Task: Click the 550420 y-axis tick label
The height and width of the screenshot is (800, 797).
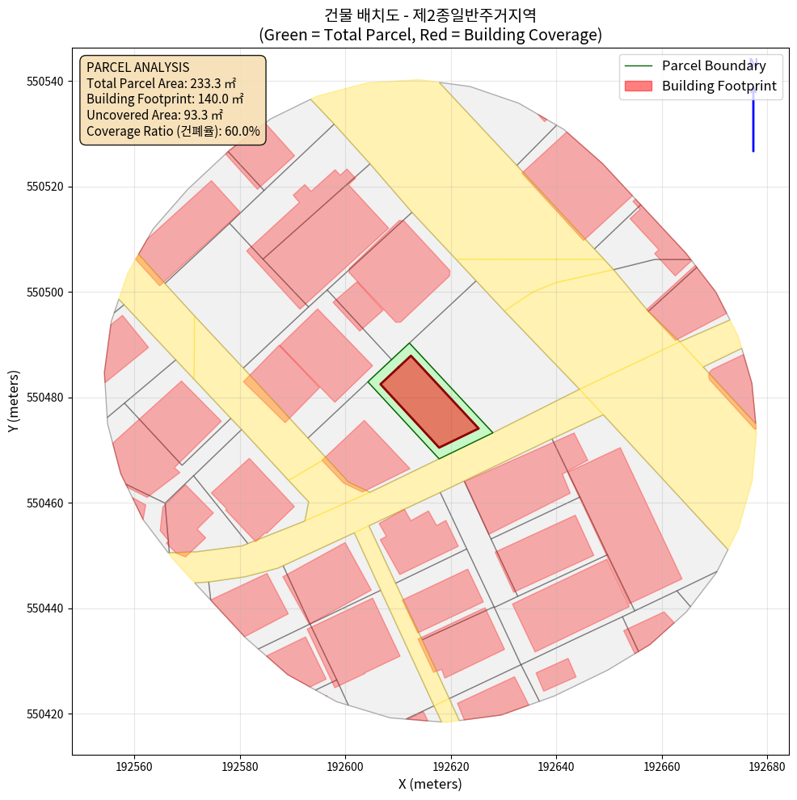Action: pyautogui.click(x=47, y=714)
